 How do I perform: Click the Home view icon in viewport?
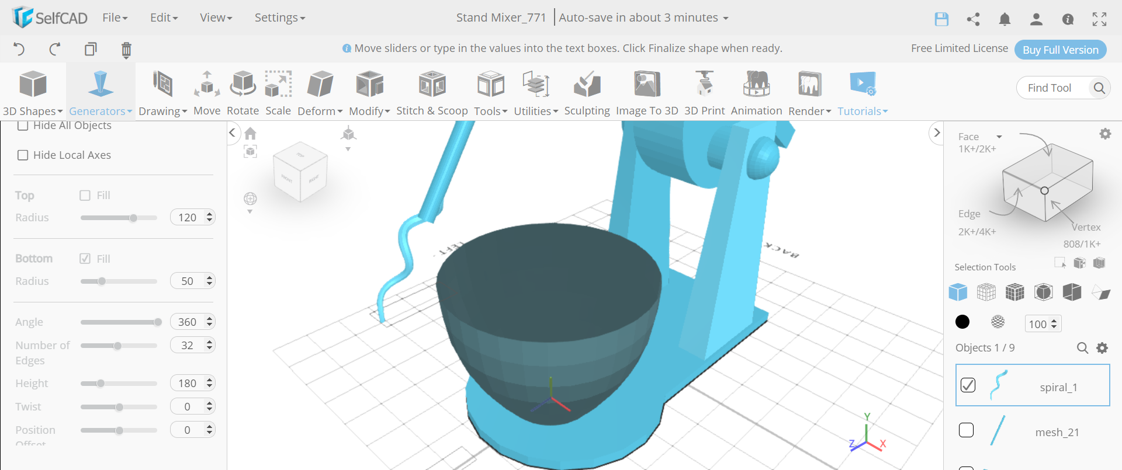click(x=250, y=134)
